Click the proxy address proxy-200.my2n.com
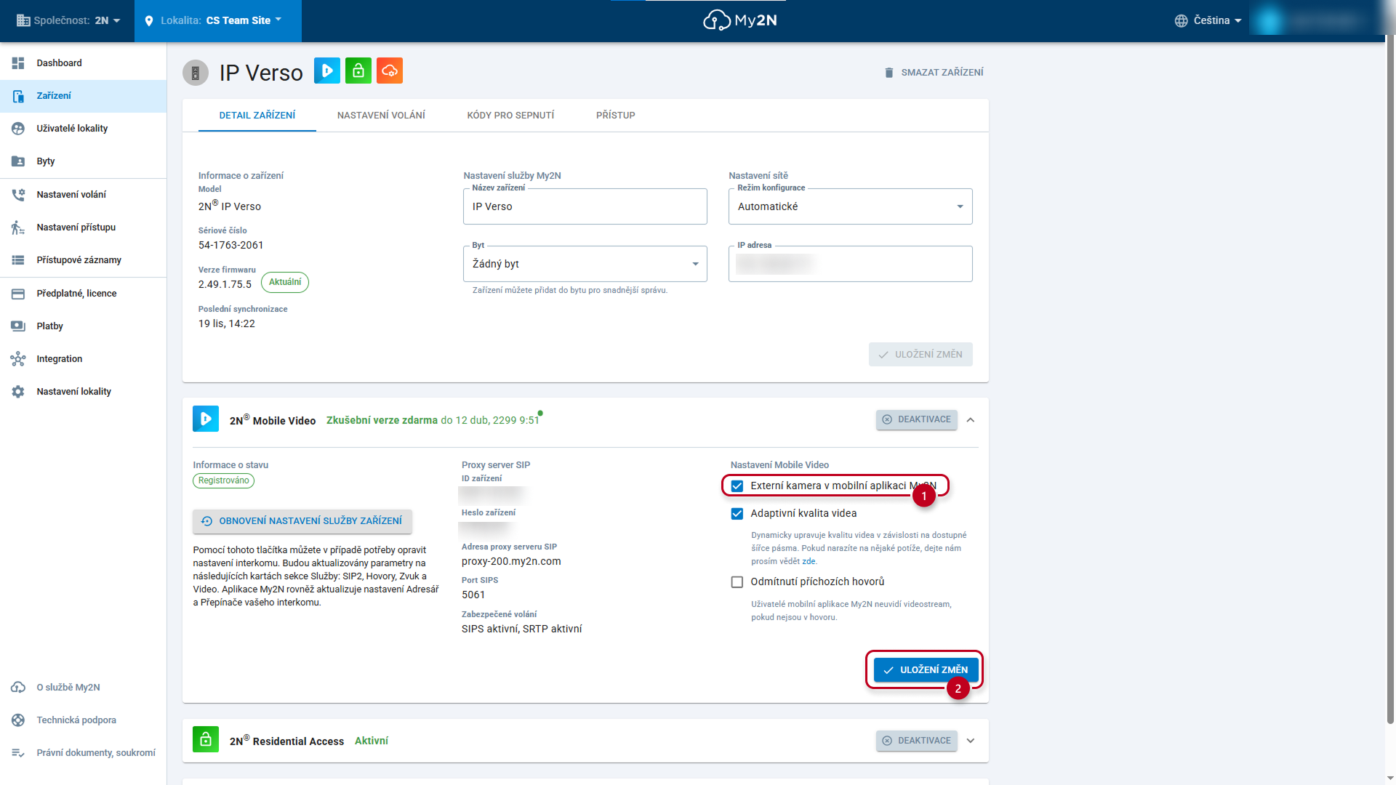This screenshot has width=1396, height=785. [x=511, y=562]
